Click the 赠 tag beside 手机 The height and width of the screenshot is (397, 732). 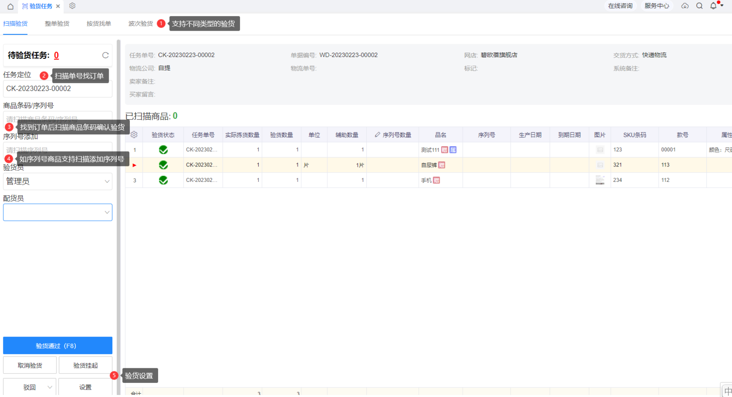pos(436,180)
